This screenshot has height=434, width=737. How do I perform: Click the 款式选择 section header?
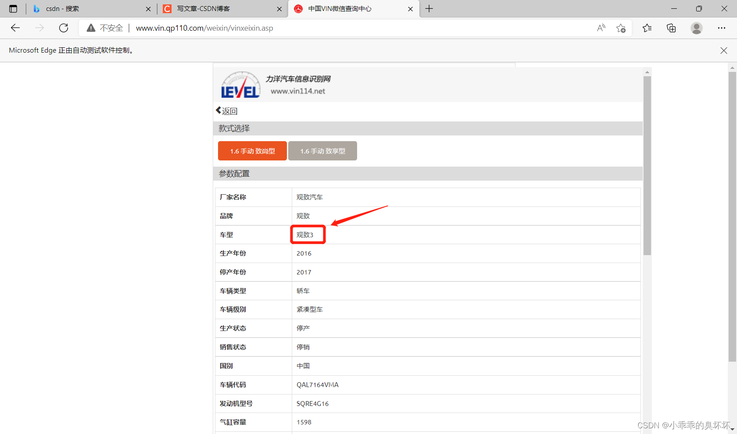[234, 128]
